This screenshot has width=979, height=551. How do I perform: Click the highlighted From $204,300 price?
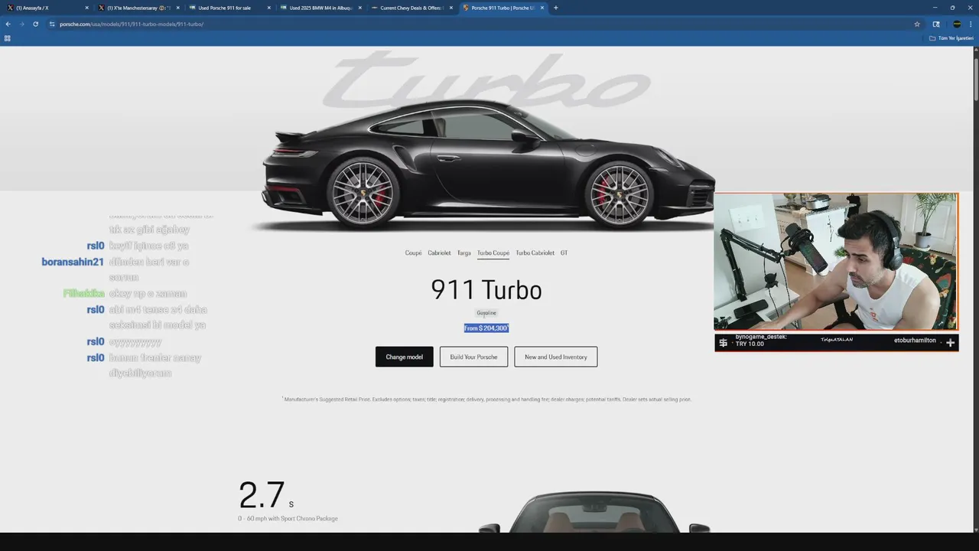pyautogui.click(x=486, y=328)
